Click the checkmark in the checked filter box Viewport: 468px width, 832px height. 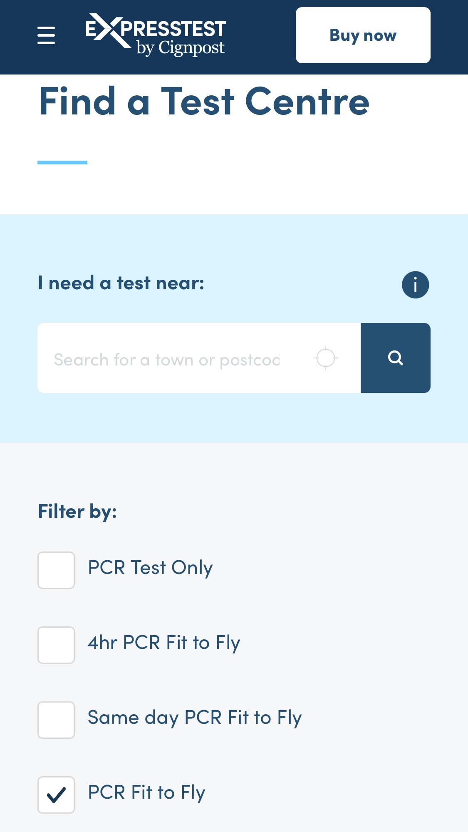(56, 795)
